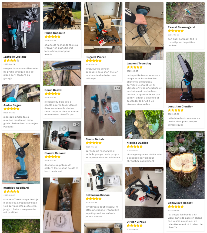
Task: Select reviewer name Catherine Bisson
Action: [98, 195]
